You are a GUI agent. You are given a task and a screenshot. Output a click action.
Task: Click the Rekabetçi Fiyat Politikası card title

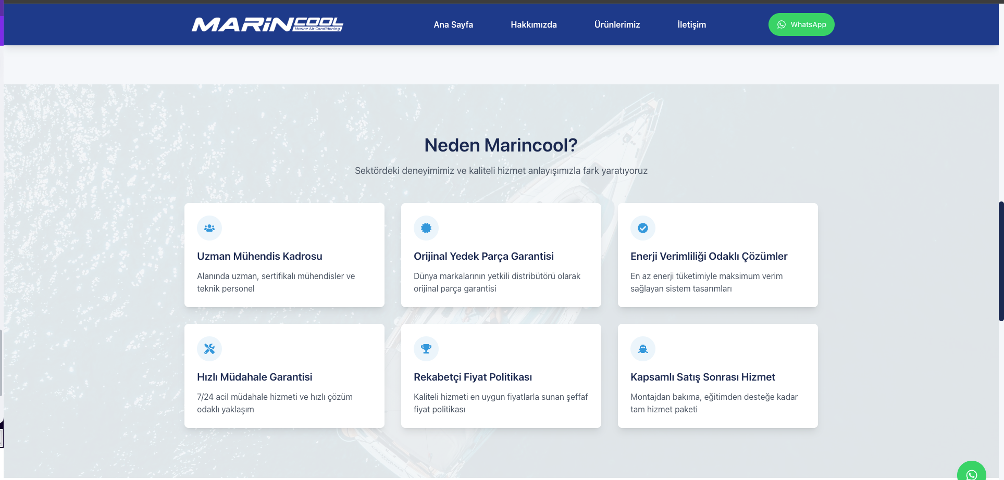click(473, 377)
